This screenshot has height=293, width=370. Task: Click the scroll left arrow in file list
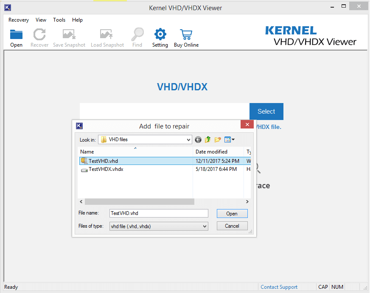(x=81, y=201)
